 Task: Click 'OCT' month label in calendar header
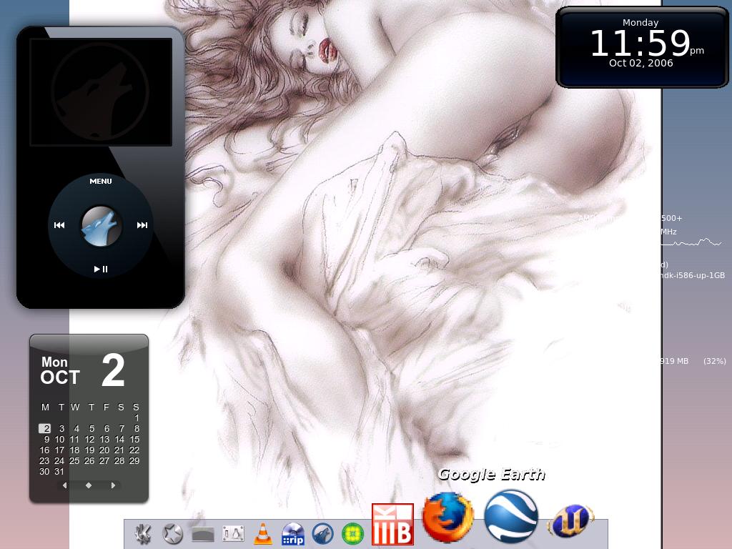pyautogui.click(x=60, y=377)
